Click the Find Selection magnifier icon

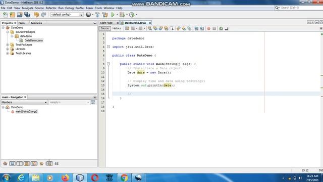pyautogui.click(x=150, y=28)
